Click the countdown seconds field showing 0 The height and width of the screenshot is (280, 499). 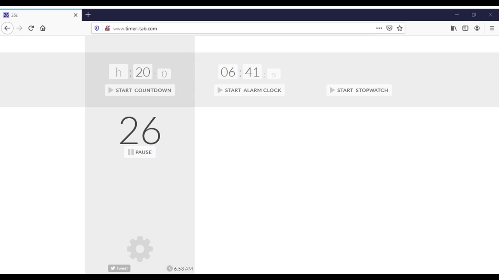pyautogui.click(x=164, y=74)
